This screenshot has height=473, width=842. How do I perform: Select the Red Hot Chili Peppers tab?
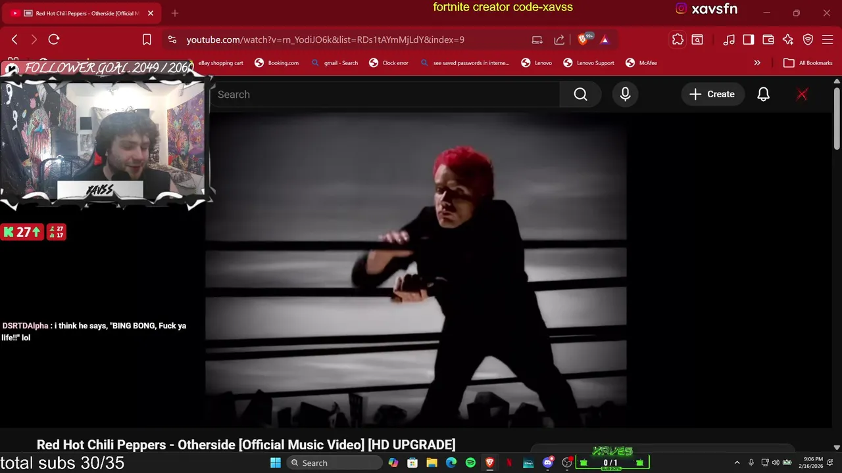tap(80, 13)
